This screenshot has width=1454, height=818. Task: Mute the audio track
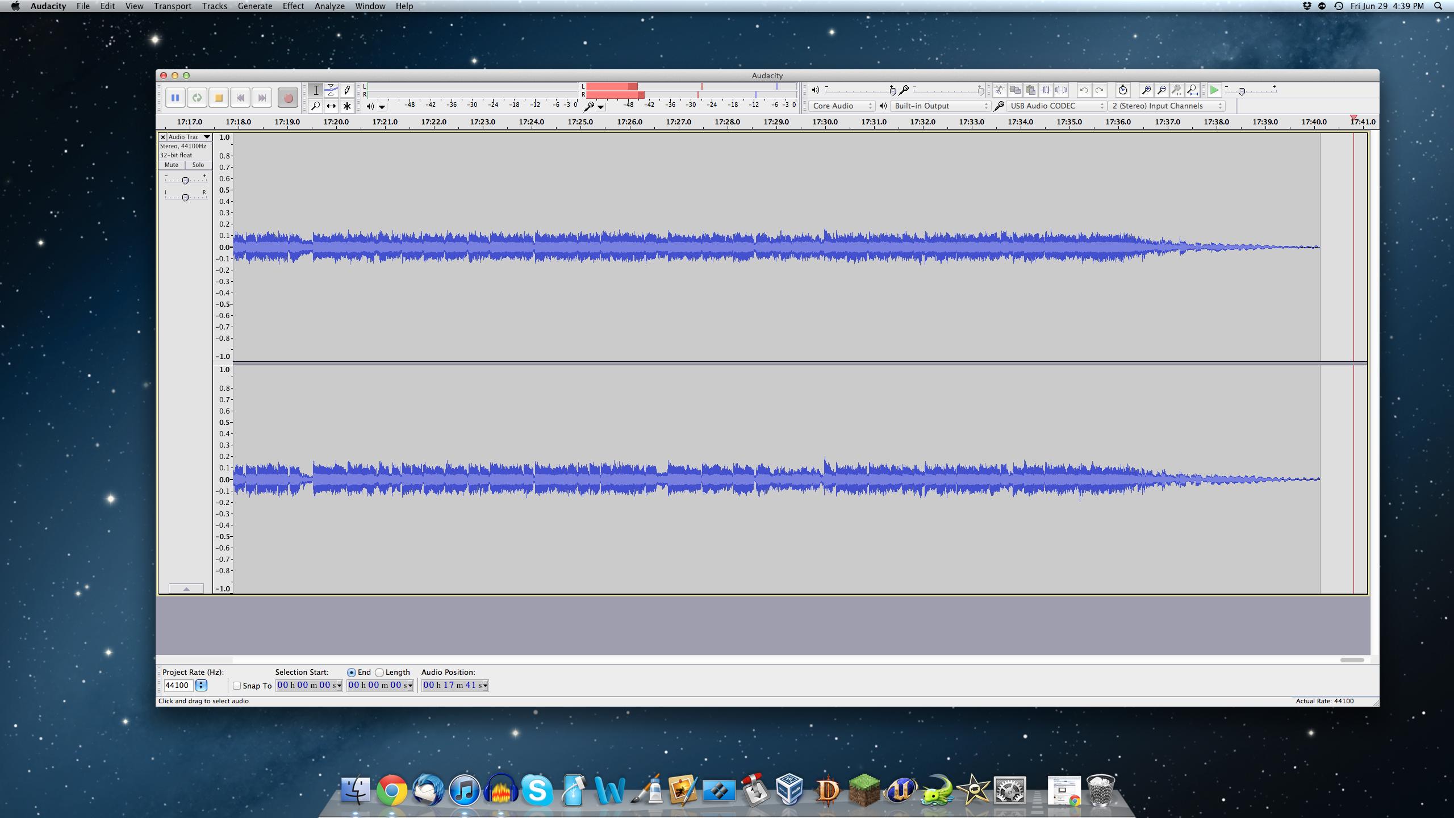[172, 165]
